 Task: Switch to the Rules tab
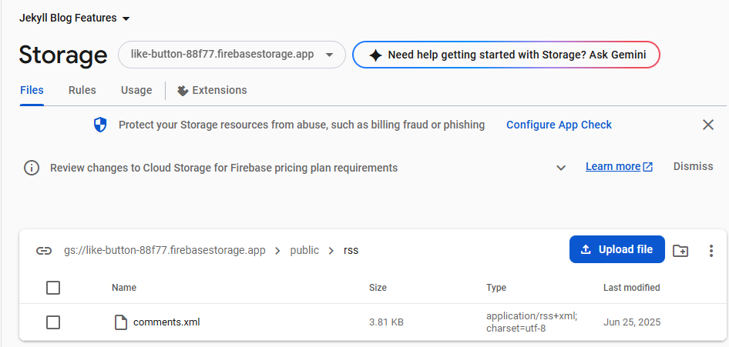[x=82, y=90]
